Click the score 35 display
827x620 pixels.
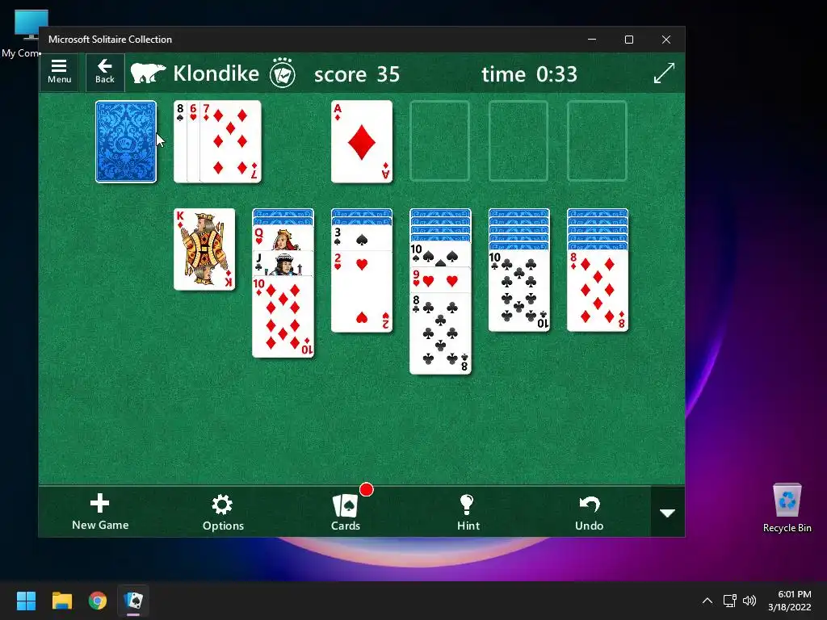pos(357,74)
